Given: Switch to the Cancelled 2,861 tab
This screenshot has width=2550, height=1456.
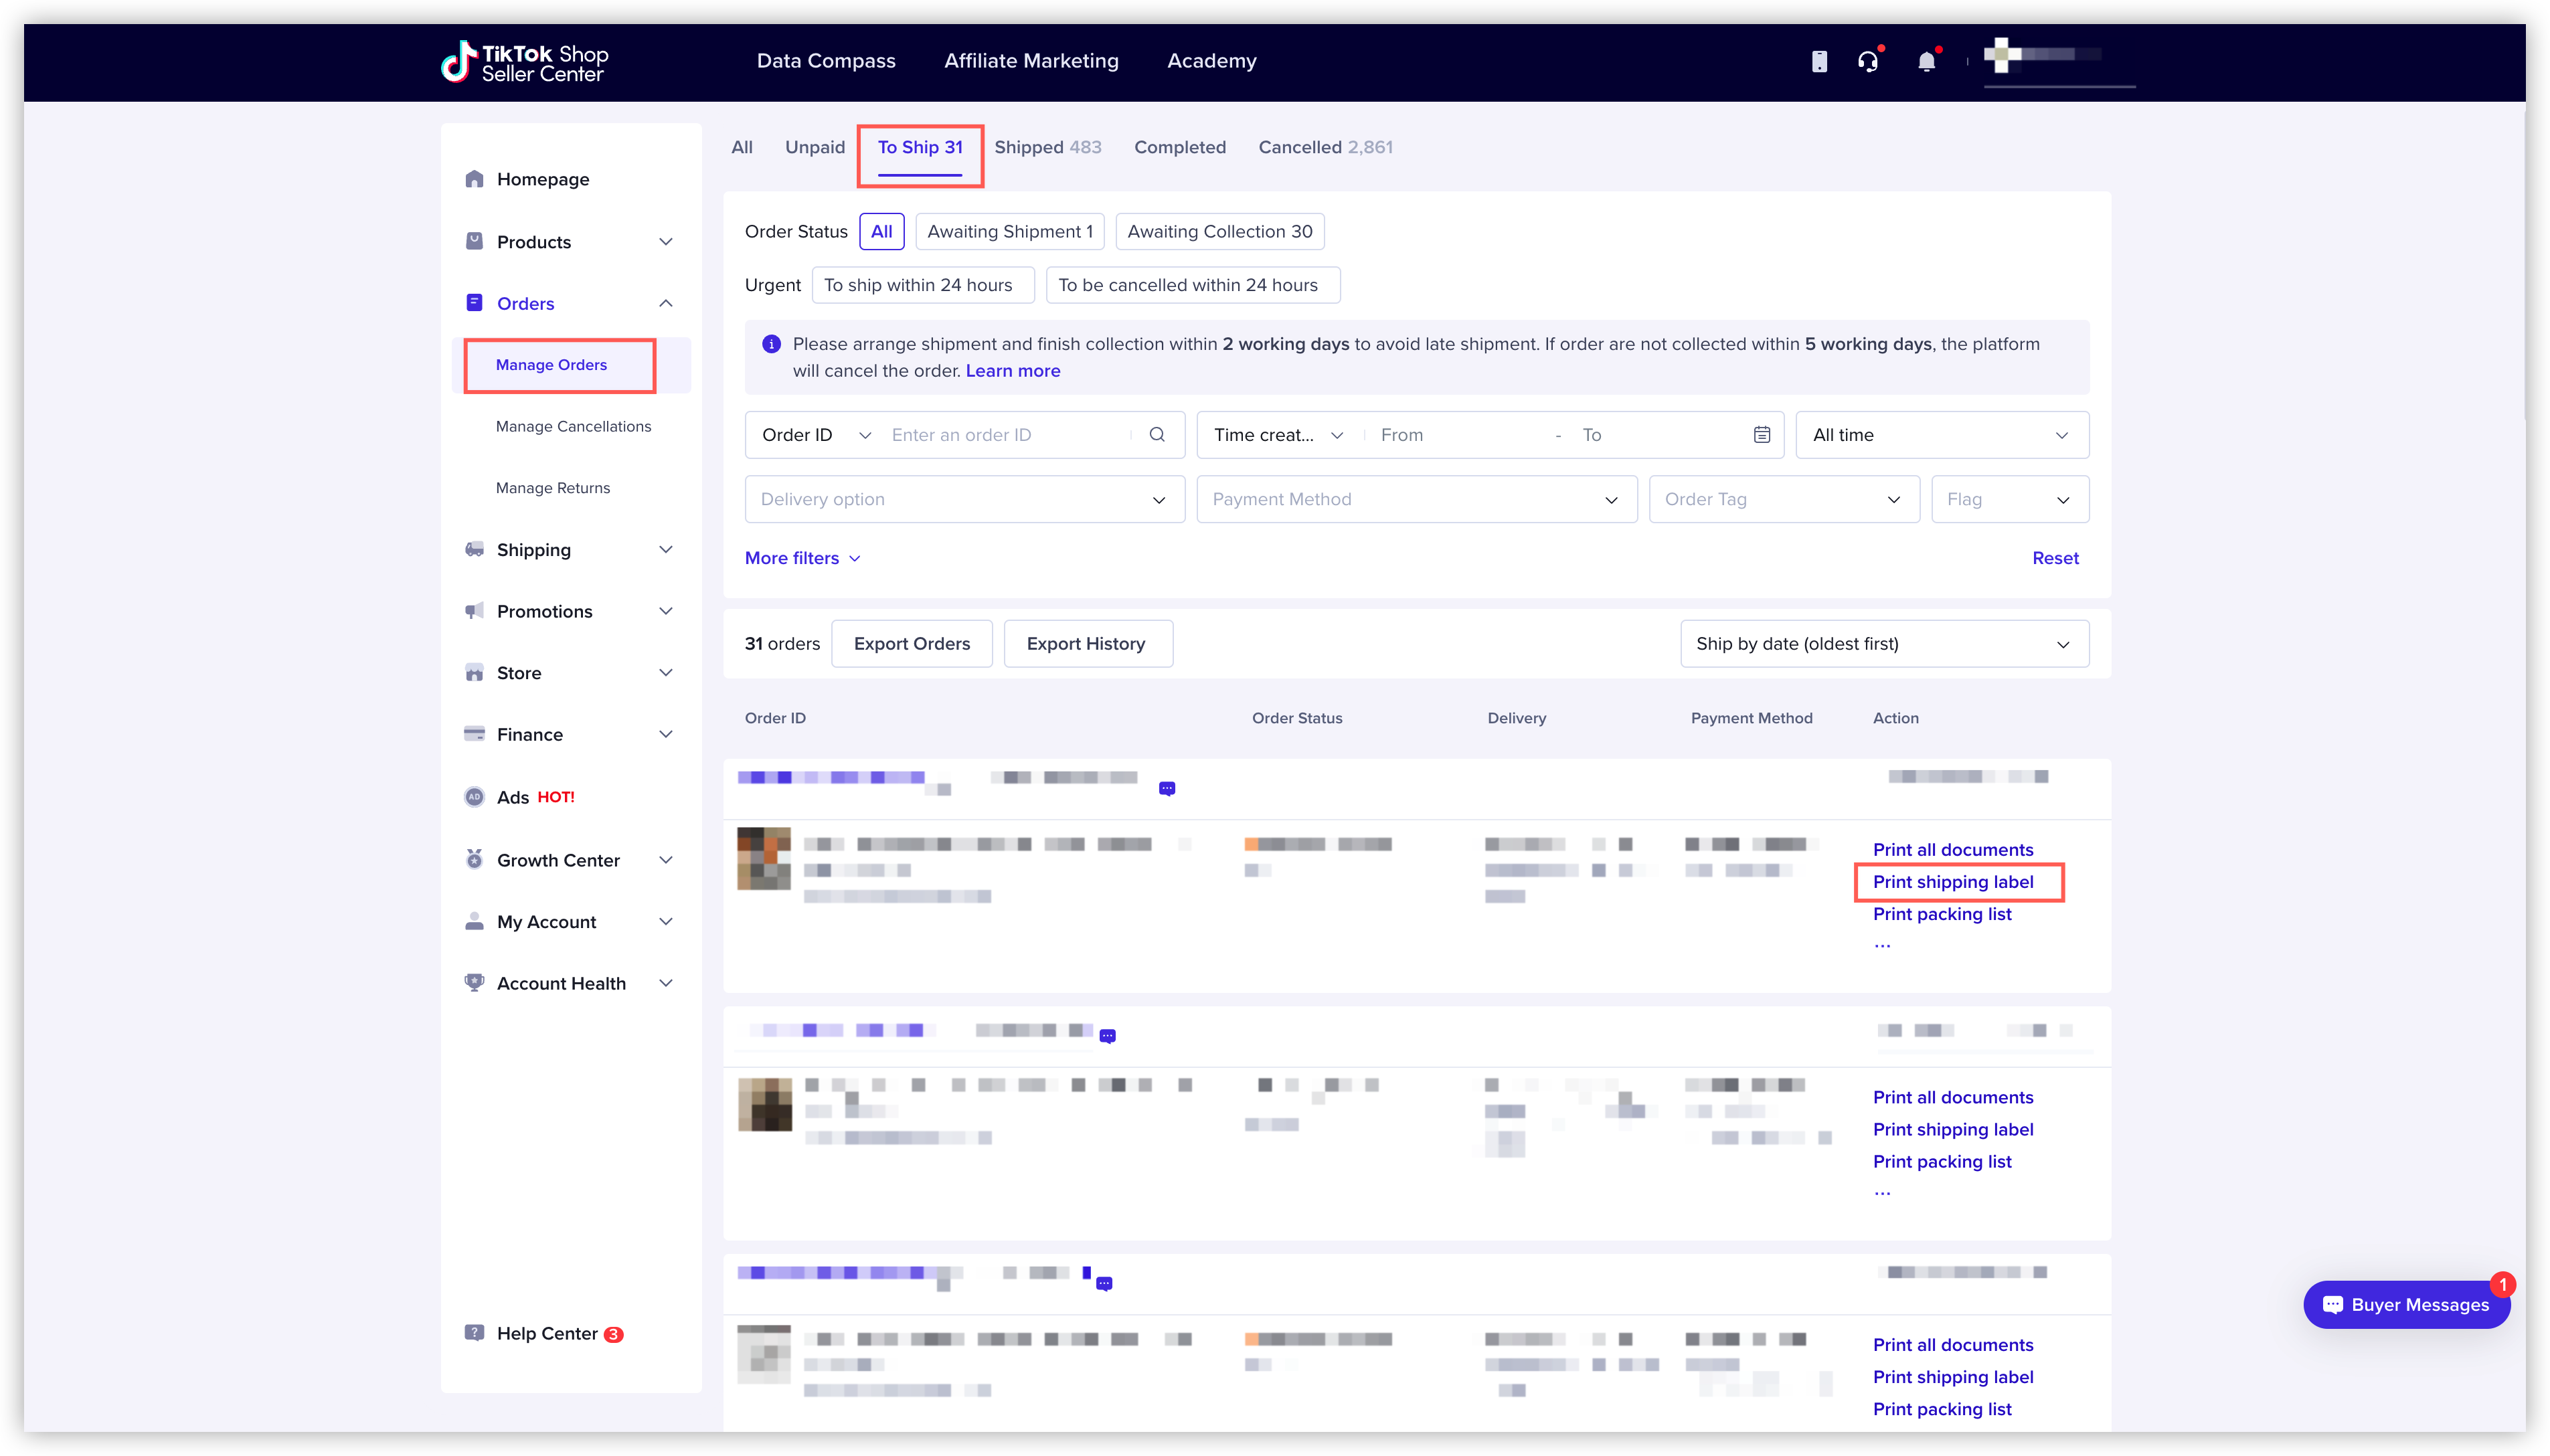Looking at the screenshot, I should point(1325,147).
